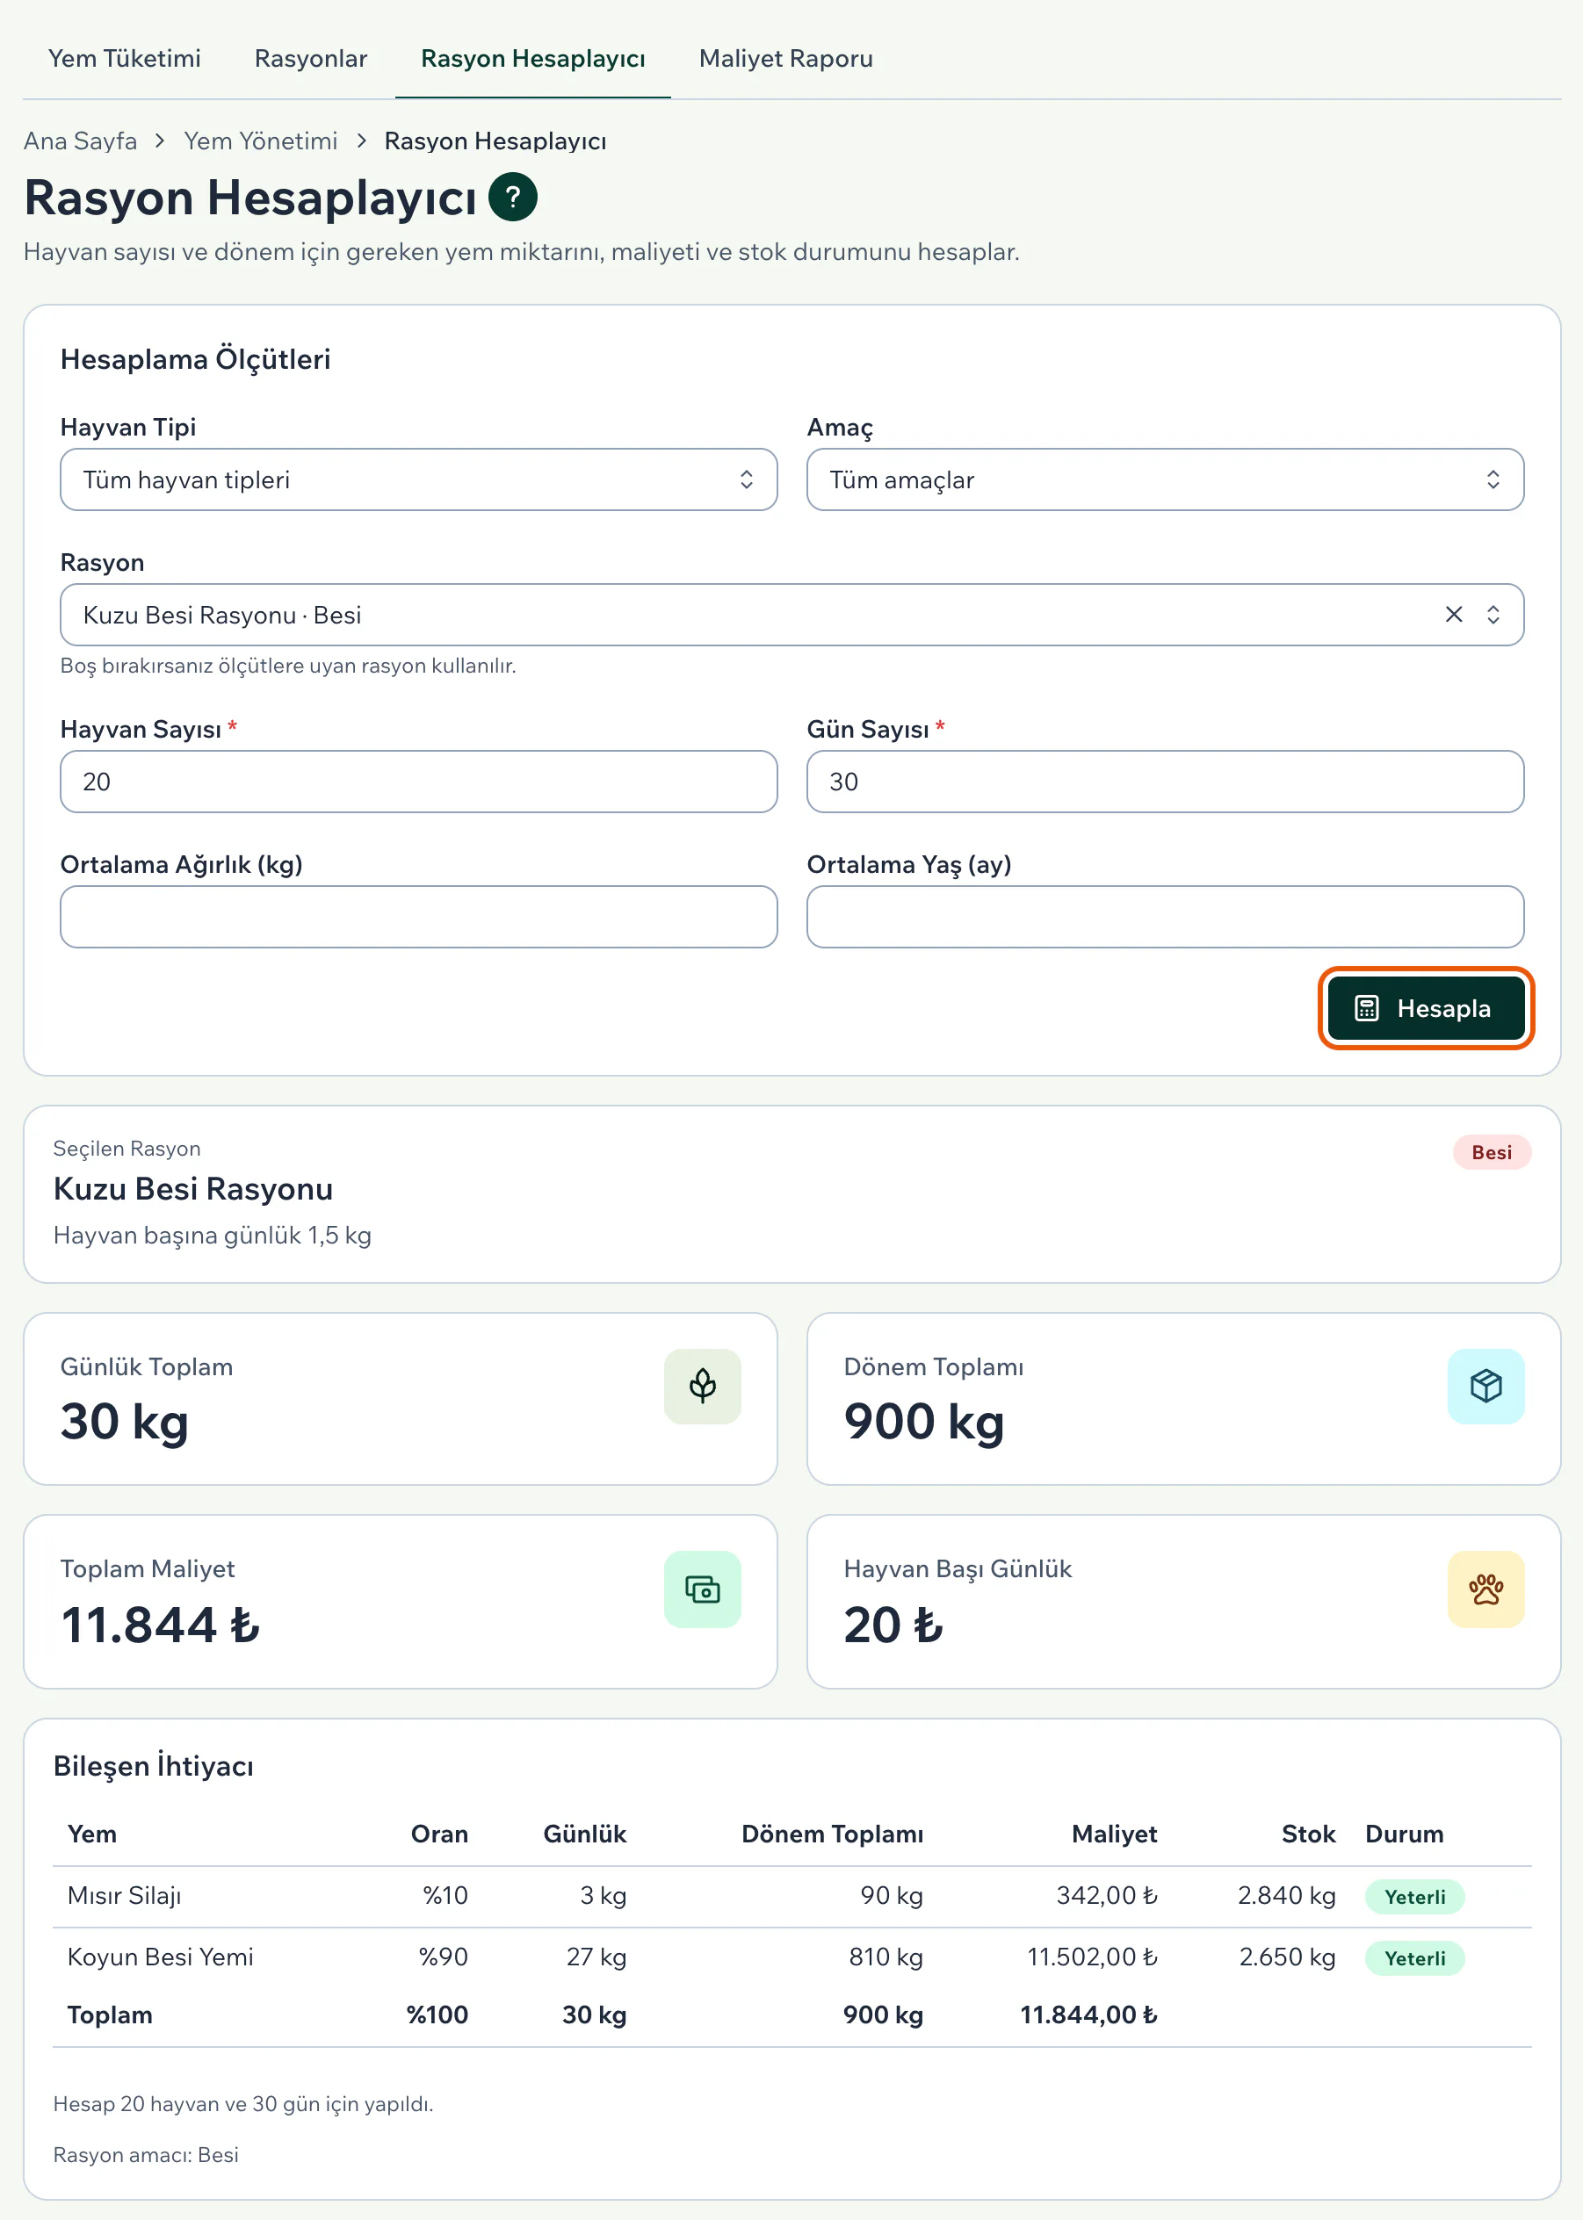Click the Oran column header

click(x=439, y=1834)
